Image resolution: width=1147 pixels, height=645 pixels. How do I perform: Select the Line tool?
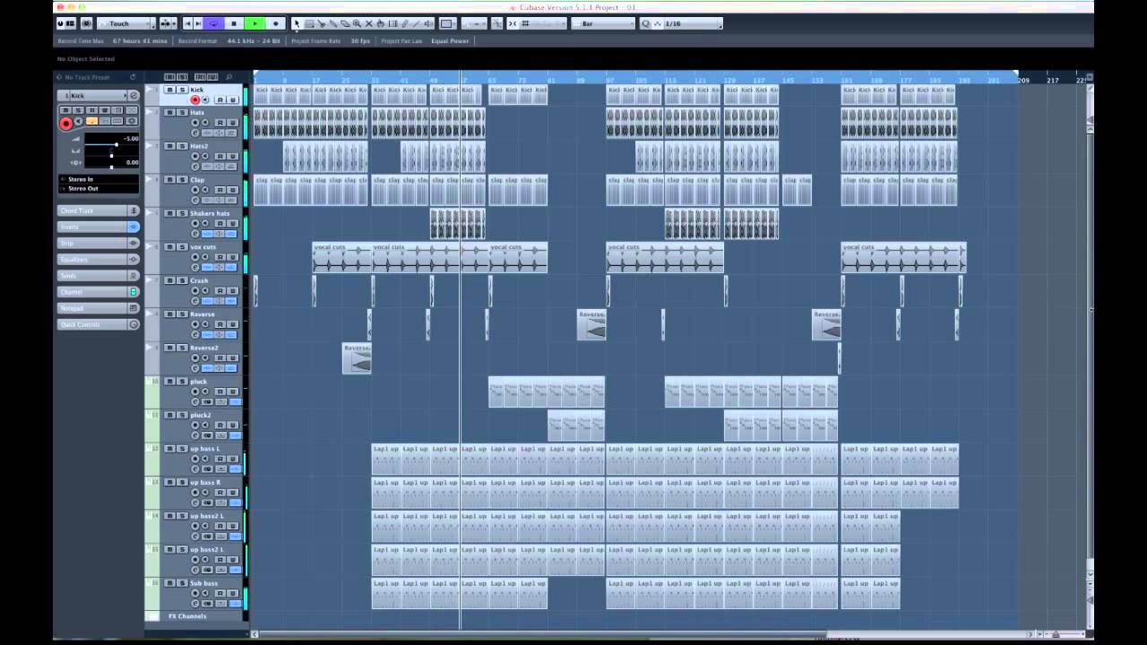(x=417, y=23)
